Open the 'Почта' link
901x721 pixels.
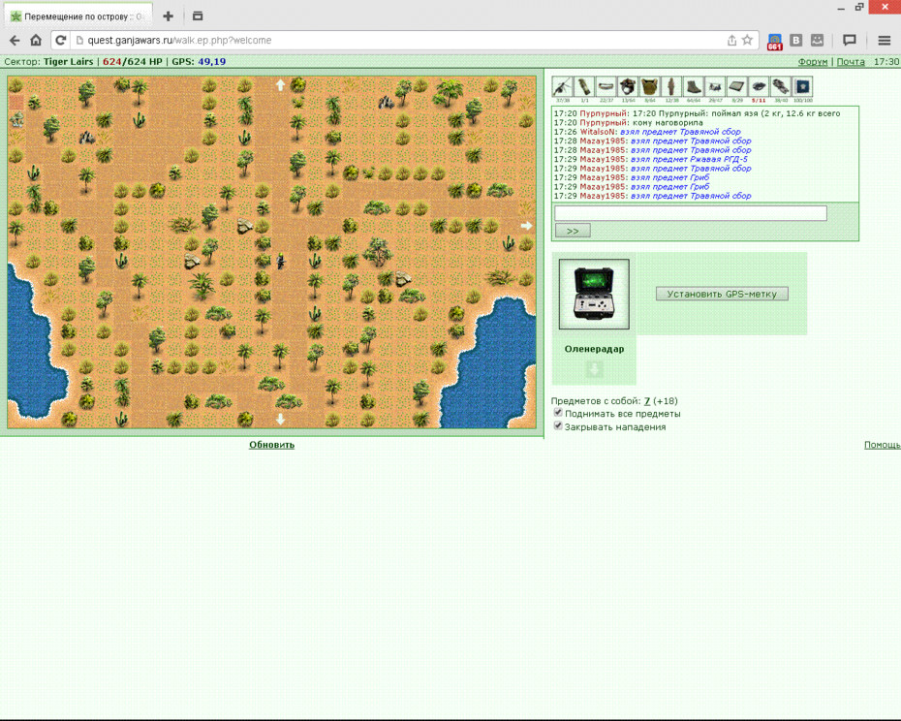[x=851, y=61]
